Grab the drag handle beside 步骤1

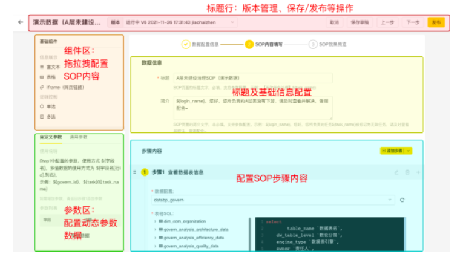coord(134,172)
